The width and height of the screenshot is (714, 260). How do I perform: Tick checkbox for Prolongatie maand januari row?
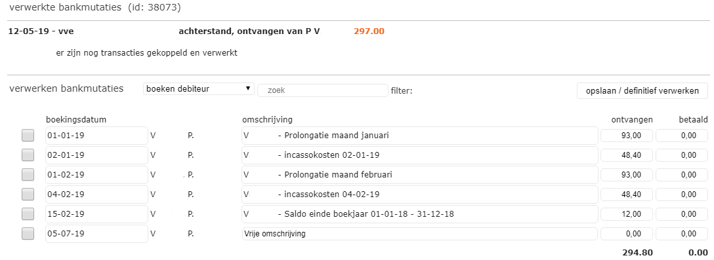28,136
